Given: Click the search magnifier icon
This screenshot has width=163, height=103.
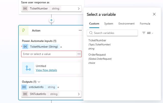Looking at the screenshot, I should [91, 33].
